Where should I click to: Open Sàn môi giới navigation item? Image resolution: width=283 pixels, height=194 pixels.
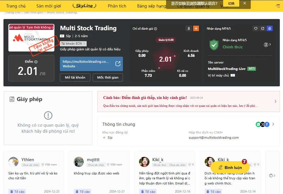pyautogui.click(x=49, y=6)
